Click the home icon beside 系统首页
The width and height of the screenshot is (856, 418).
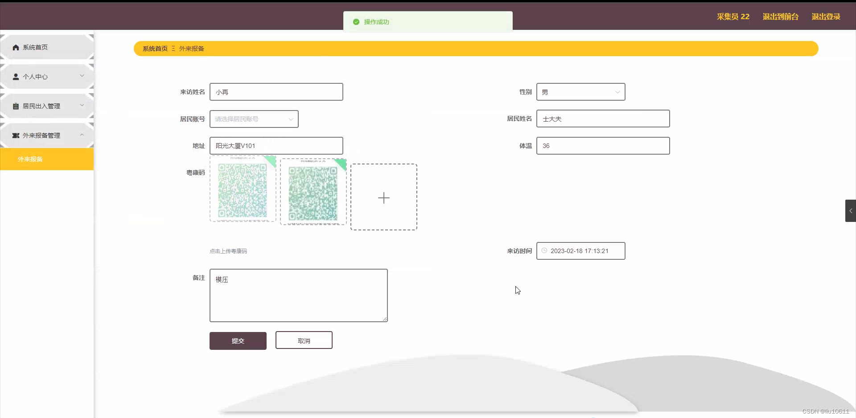tap(16, 47)
